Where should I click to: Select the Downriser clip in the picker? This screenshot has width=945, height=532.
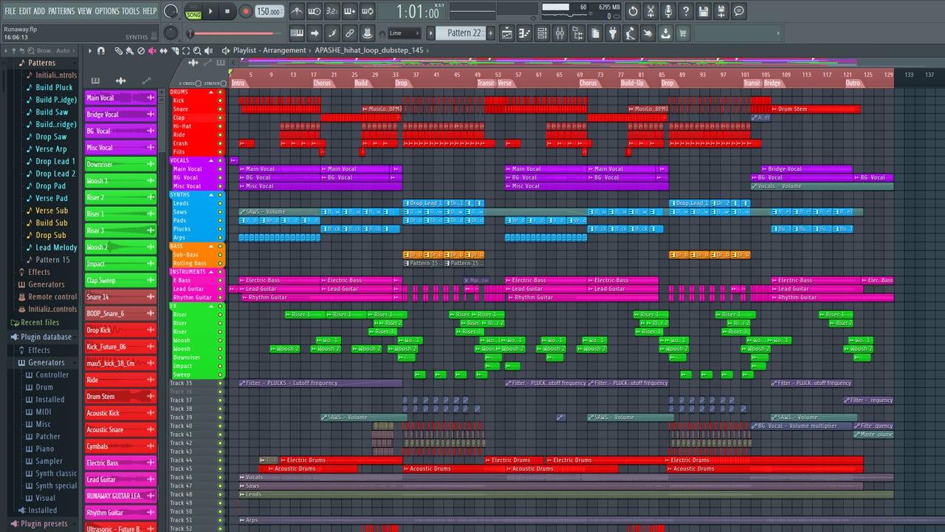point(121,164)
